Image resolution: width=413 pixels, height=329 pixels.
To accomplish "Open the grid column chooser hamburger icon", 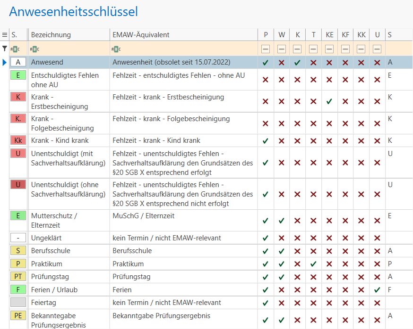I will pos(5,35).
